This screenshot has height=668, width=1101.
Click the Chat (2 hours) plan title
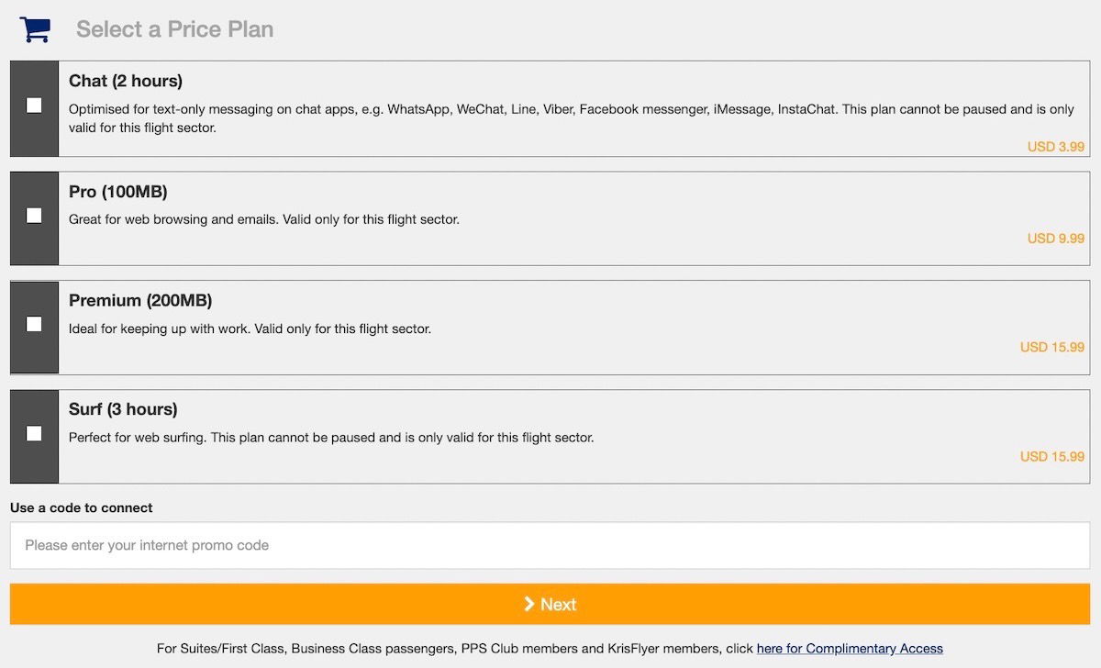[126, 81]
